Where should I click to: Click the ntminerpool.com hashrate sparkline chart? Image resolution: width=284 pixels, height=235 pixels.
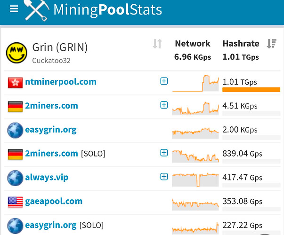(x=195, y=83)
